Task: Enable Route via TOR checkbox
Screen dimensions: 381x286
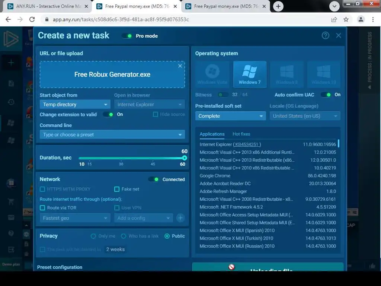Action: (42, 208)
